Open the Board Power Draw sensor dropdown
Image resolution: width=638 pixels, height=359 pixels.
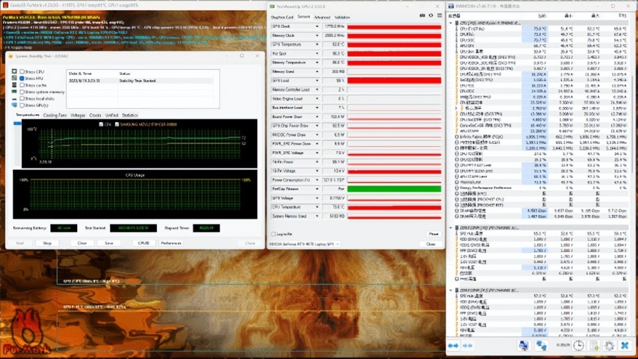pos(317,117)
